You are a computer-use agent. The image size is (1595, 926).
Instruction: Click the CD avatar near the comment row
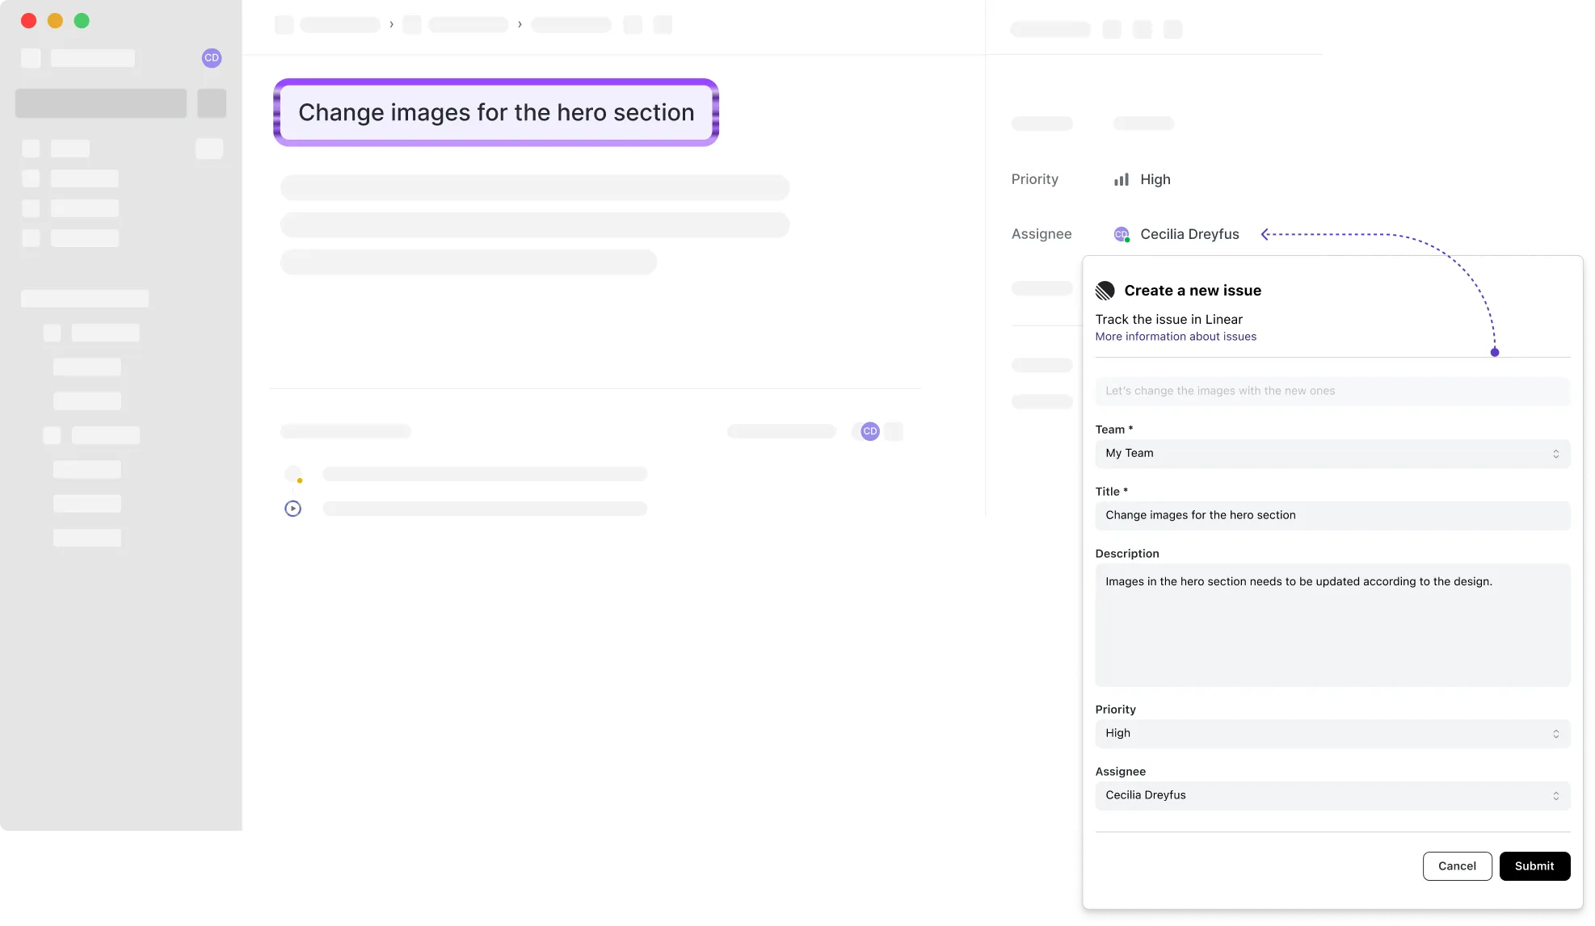[869, 431]
